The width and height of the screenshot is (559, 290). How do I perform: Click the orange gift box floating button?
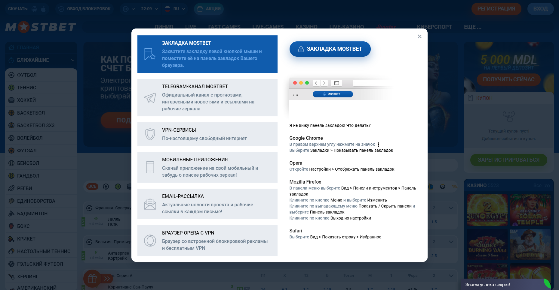92,279
